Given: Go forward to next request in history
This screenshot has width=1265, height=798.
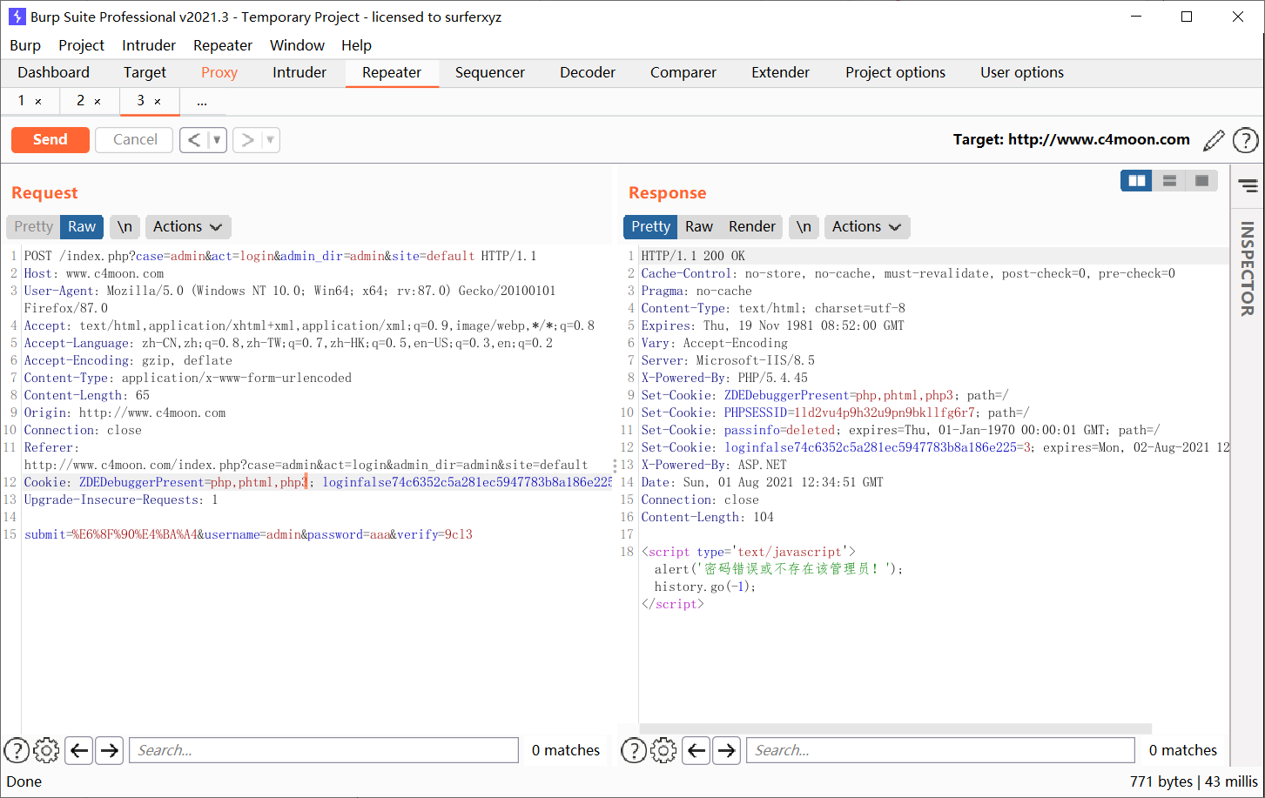Looking at the screenshot, I should [247, 140].
